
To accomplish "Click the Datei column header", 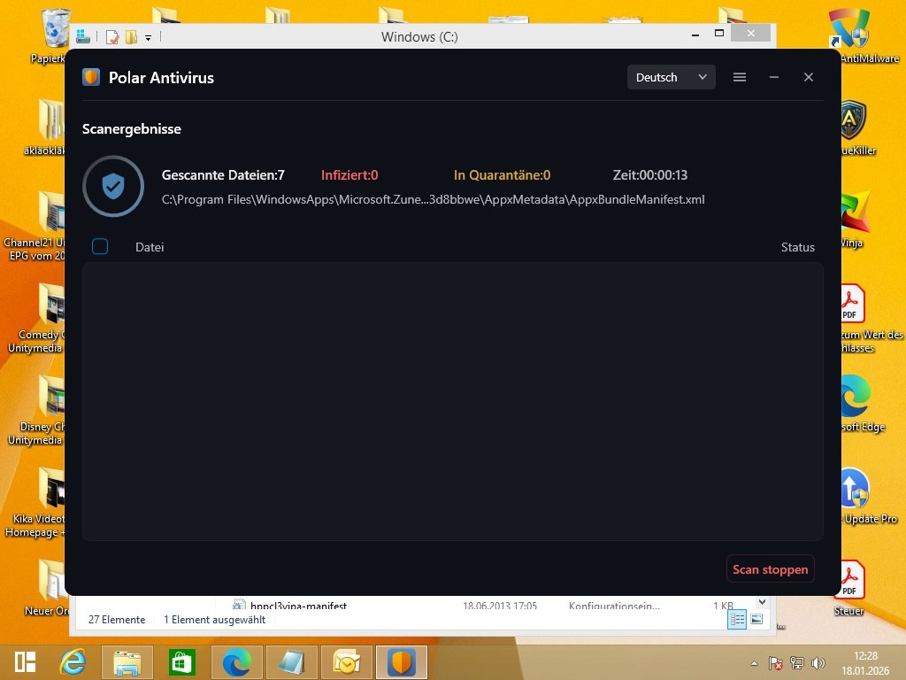I will (150, 247).
